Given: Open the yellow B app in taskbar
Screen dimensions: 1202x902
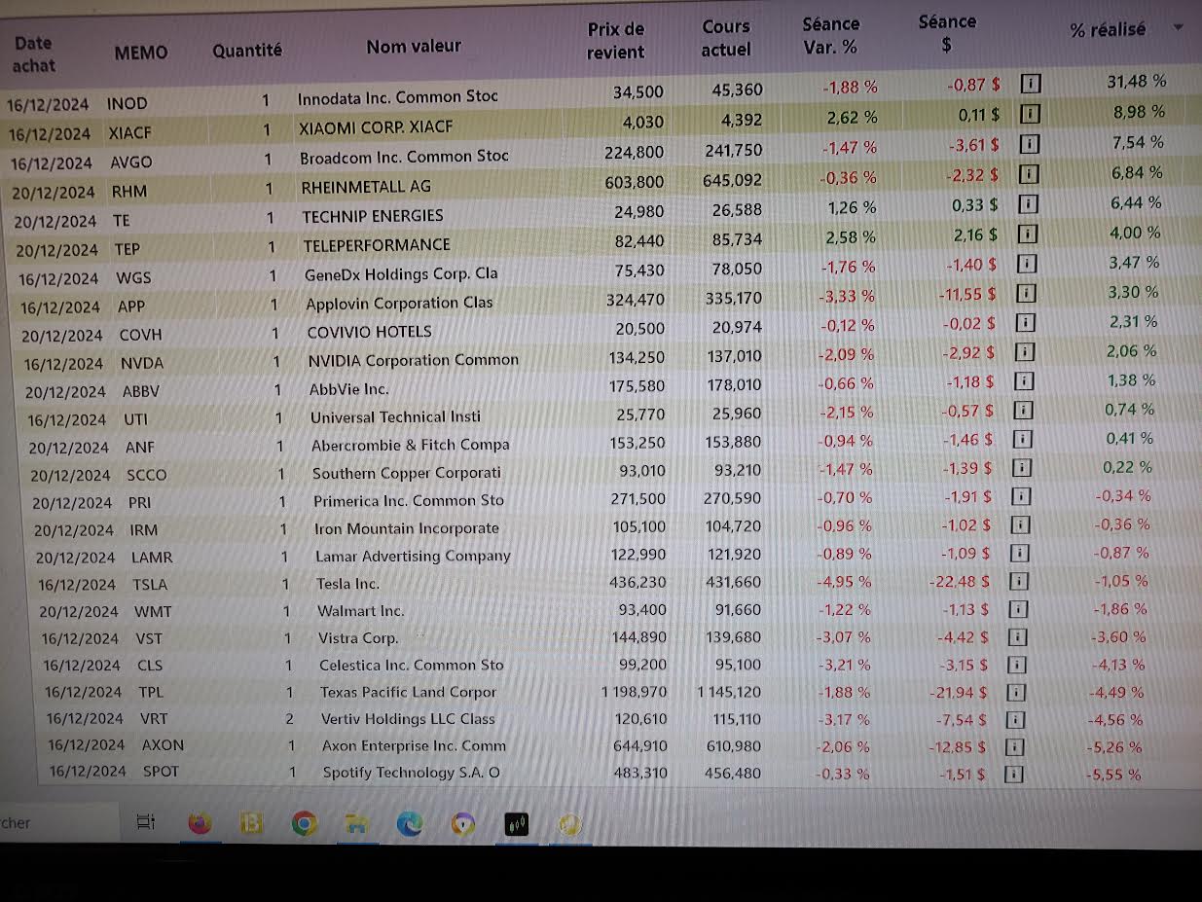Looking at the screenshot, I should pos(252,824).
